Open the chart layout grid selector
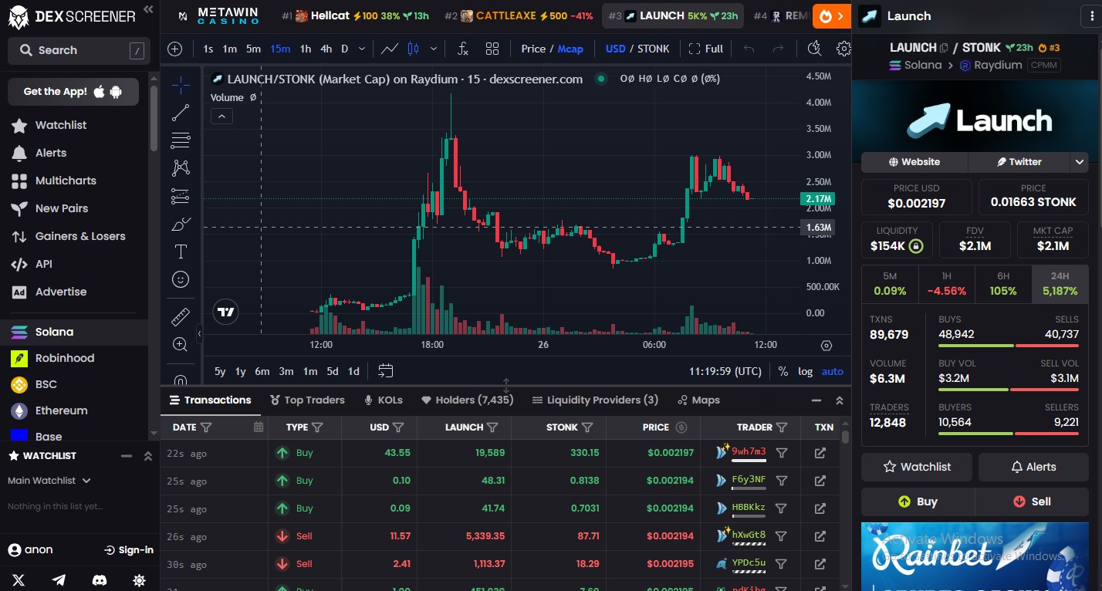The image size is (1102, 591). click(x=492, y=49)
